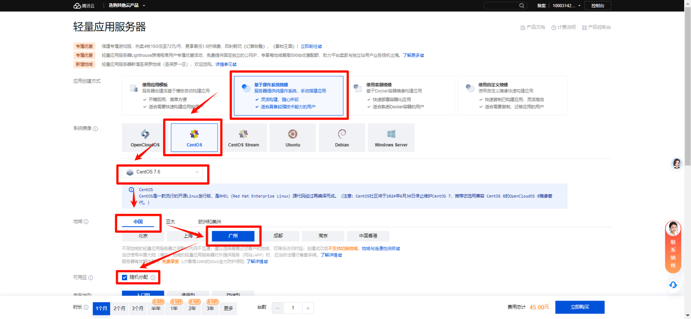Screen dimensions: 691x319
Task: Decrease the server count with minus button
Action: (278, 308)
